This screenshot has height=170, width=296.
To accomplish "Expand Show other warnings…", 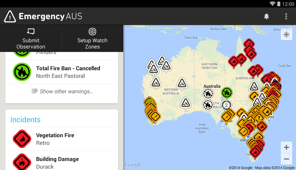I will pos(62,91).
